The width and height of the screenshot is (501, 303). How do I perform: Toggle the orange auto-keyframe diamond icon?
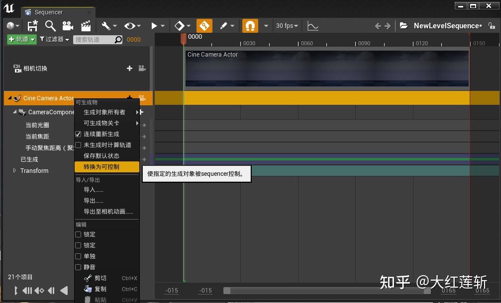point(204,25)
